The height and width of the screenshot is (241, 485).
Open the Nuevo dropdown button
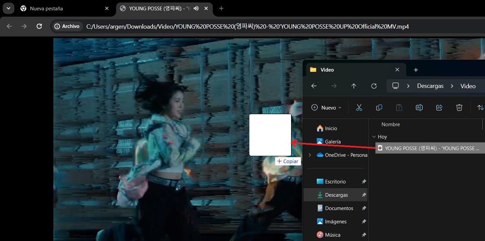[x=327, y=108]
